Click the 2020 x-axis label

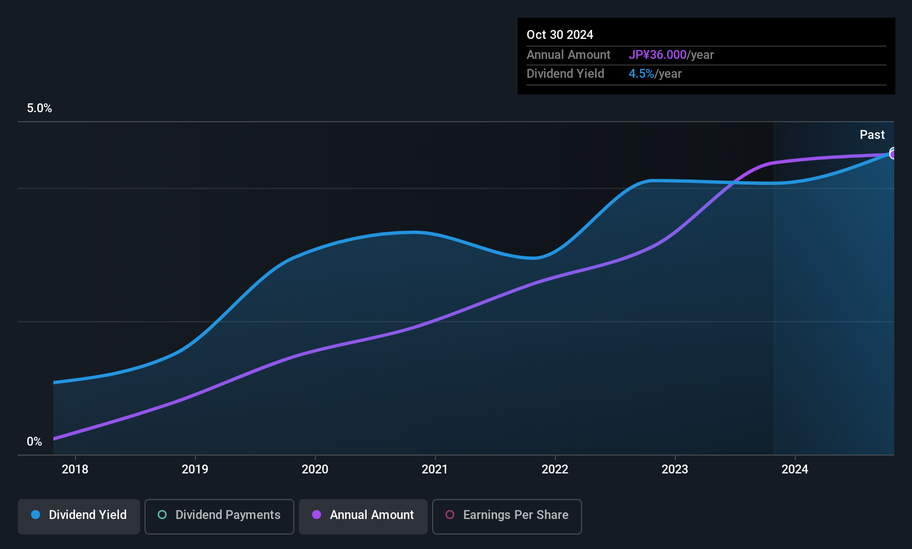pyautogui.click(x=315, y=470)
